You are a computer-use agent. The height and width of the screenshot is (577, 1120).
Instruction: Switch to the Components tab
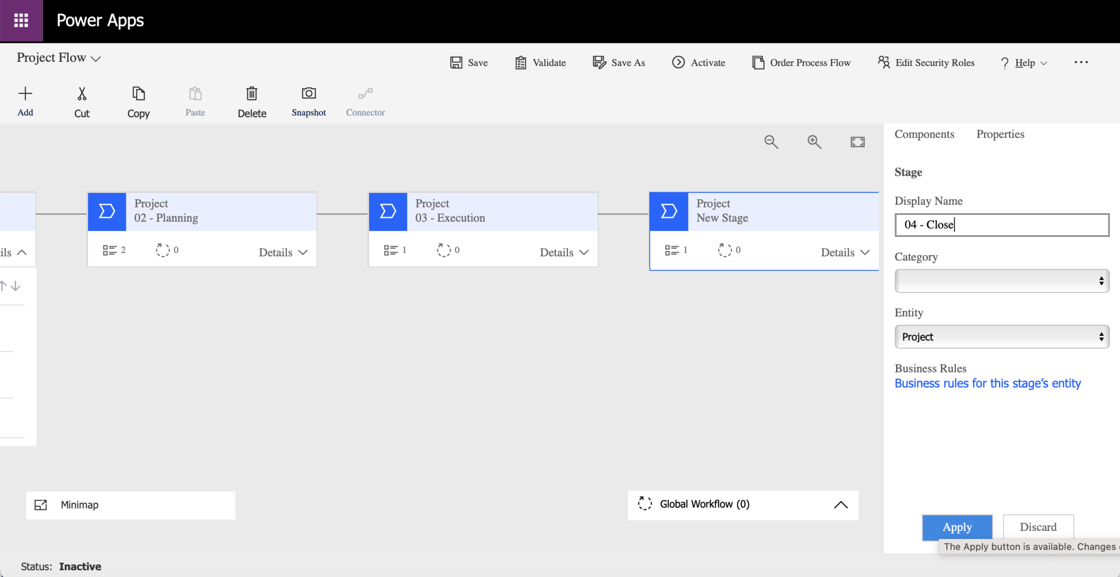pyautogui.click(x=924, y=134)
